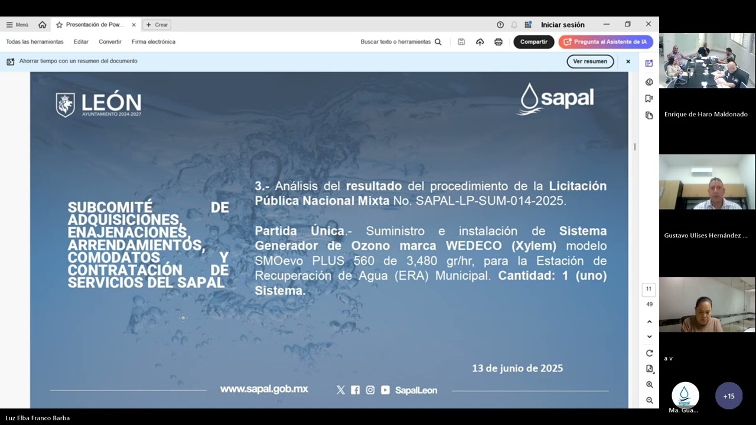Screen dimensions: 756x425
Task: Open the AI assistant panel icon in sidebar
Action: tap(649, 63)
